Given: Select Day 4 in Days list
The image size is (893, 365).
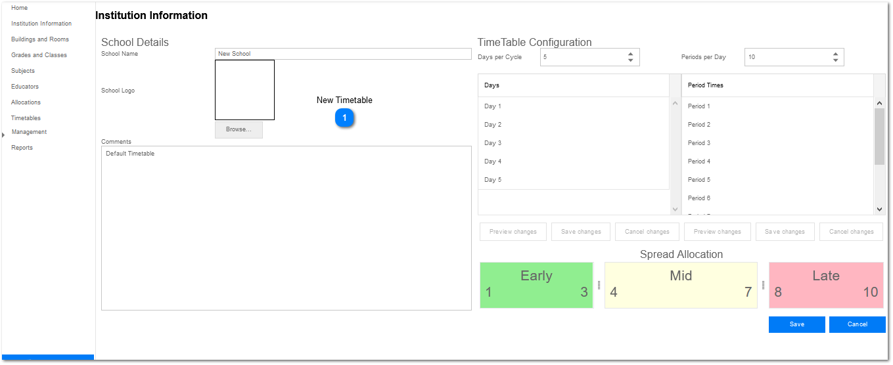Looking at the screenshot, I should coord(573,161).
